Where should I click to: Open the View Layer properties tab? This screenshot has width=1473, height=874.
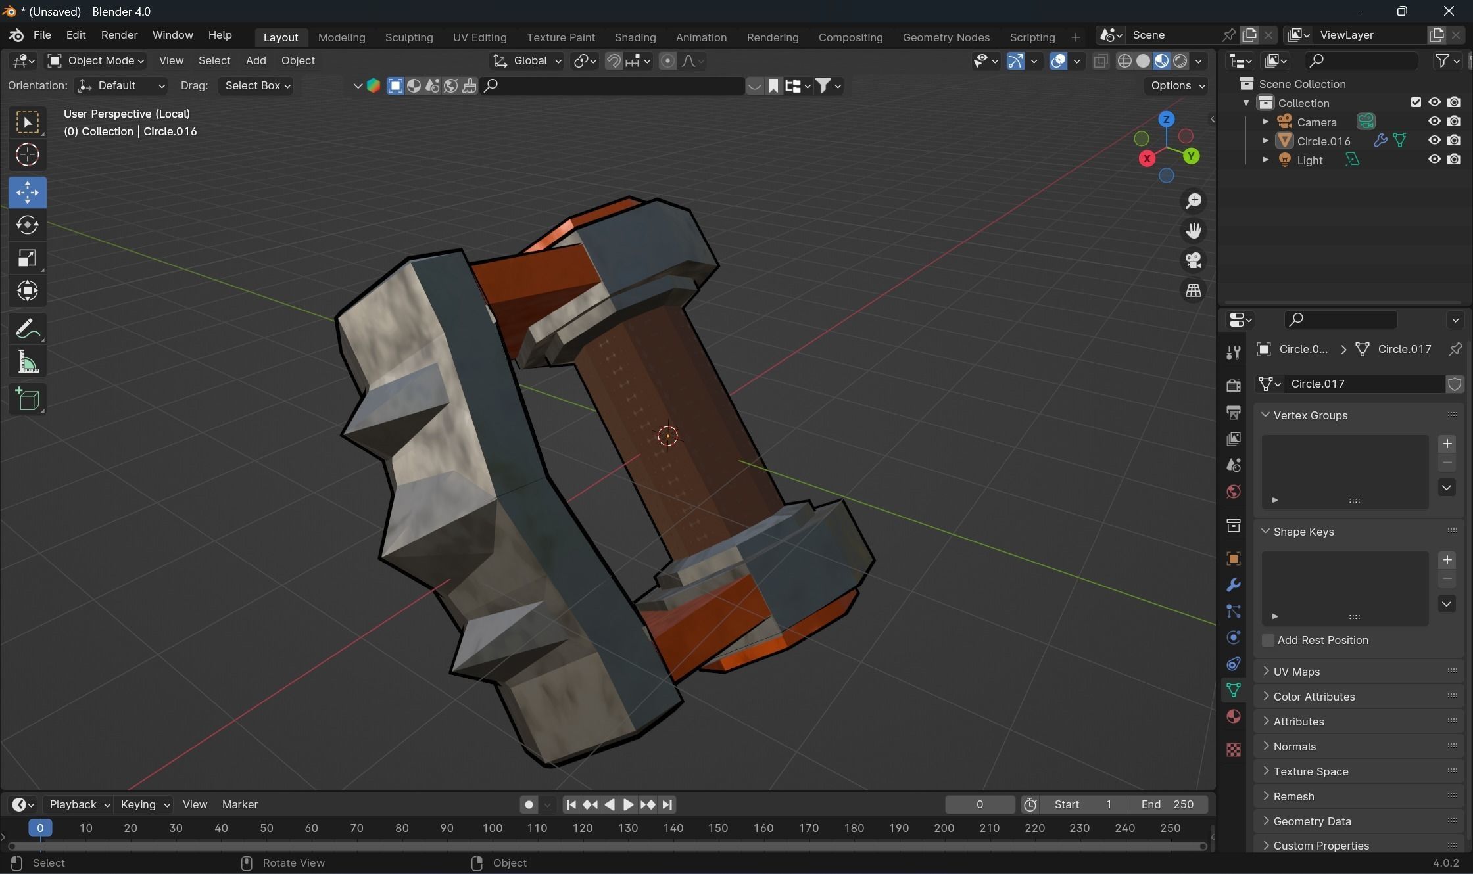pos(1233,438)
